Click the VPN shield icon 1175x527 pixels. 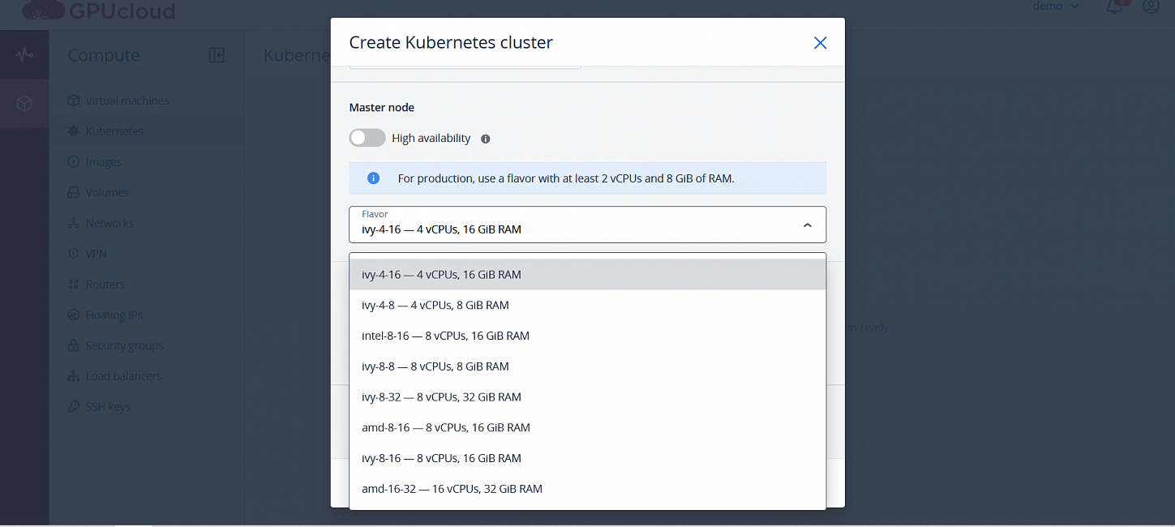click(x=73, y=254)
